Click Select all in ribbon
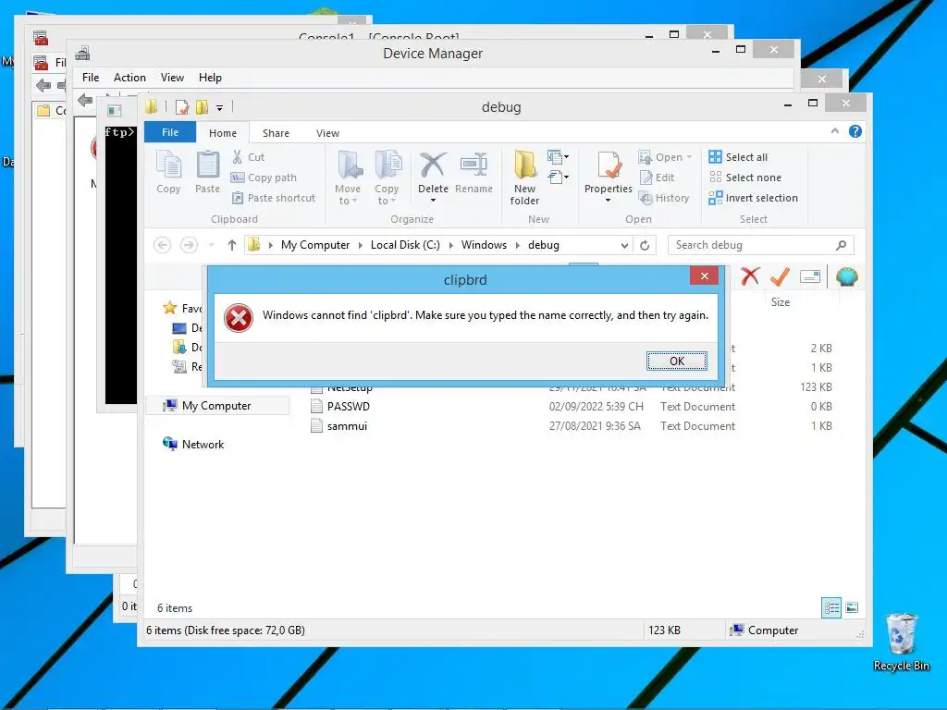The width and height of the screenshot is (947, 710). pyautogui.click(x=738, y=157)
